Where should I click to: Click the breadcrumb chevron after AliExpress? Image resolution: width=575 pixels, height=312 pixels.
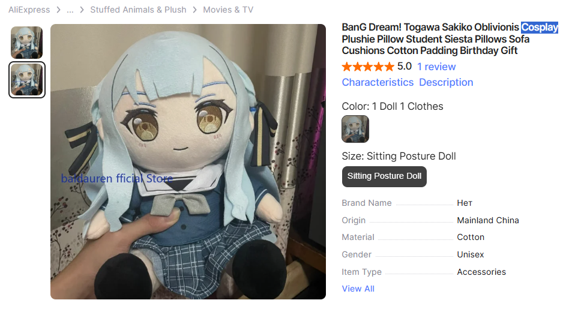pos(58,10)
